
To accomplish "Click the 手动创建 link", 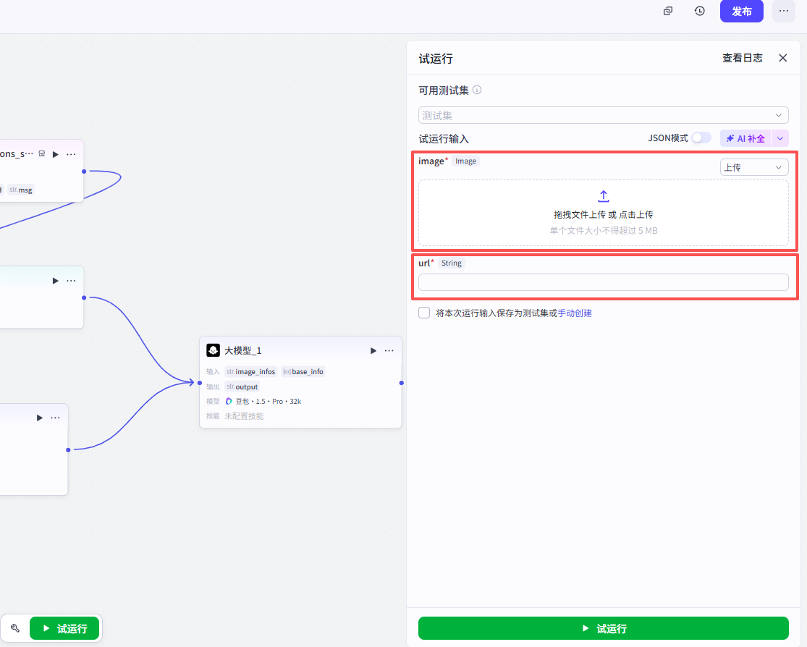I will pyautogui.click(x=575, y=313).
